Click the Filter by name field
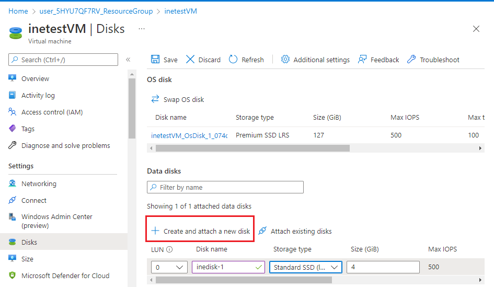Screen dimensions: 494x287 (x=225, y=187)
